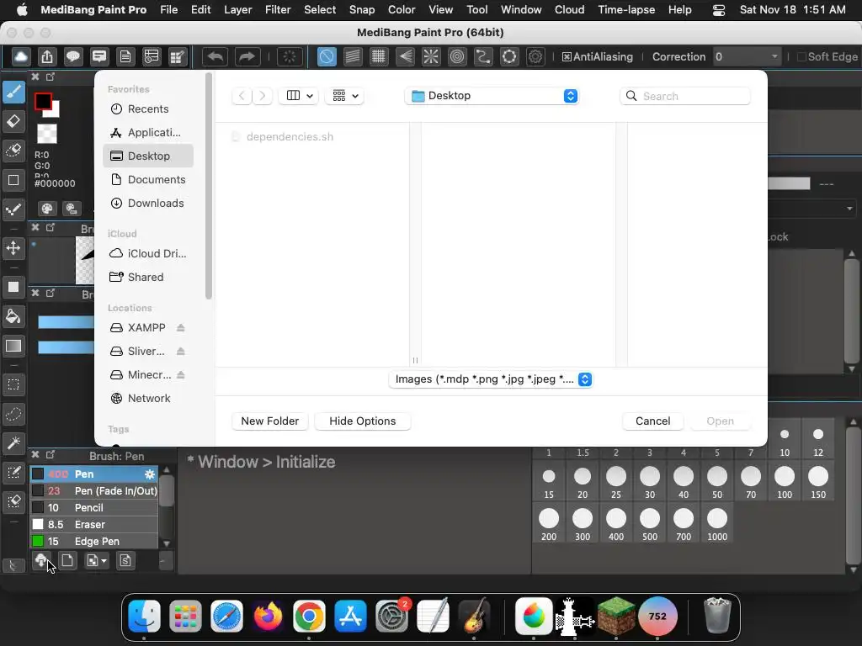Turn snap off with circle-slash icon

[327, 56]
